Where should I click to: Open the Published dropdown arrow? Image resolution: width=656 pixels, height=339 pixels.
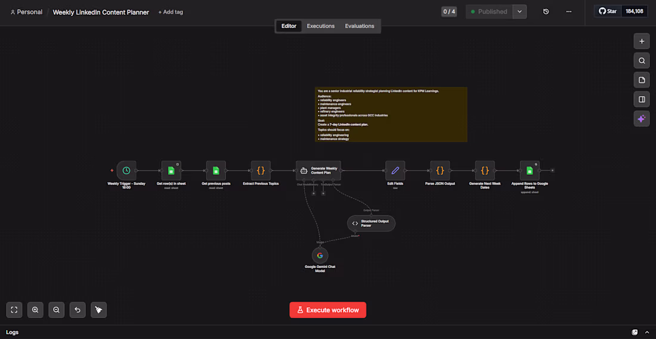pyautogui.click(x=519, y=12)
